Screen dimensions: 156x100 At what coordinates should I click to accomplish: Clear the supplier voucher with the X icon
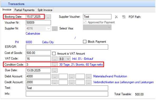point(116,17)
